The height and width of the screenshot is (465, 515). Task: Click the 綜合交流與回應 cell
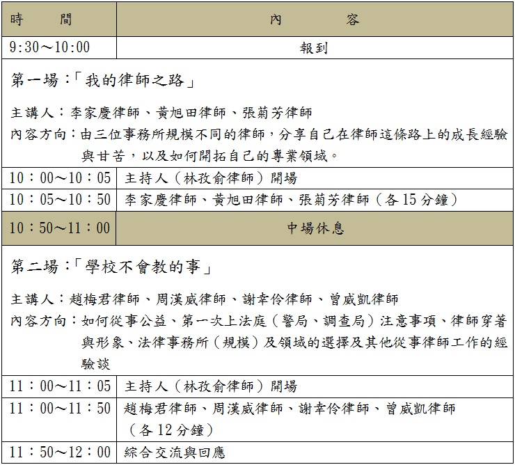click(x=315, y=452)
